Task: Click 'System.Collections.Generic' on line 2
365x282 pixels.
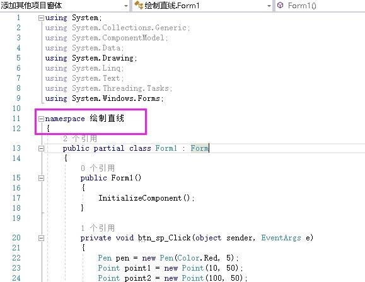Action: click(129, 28)
